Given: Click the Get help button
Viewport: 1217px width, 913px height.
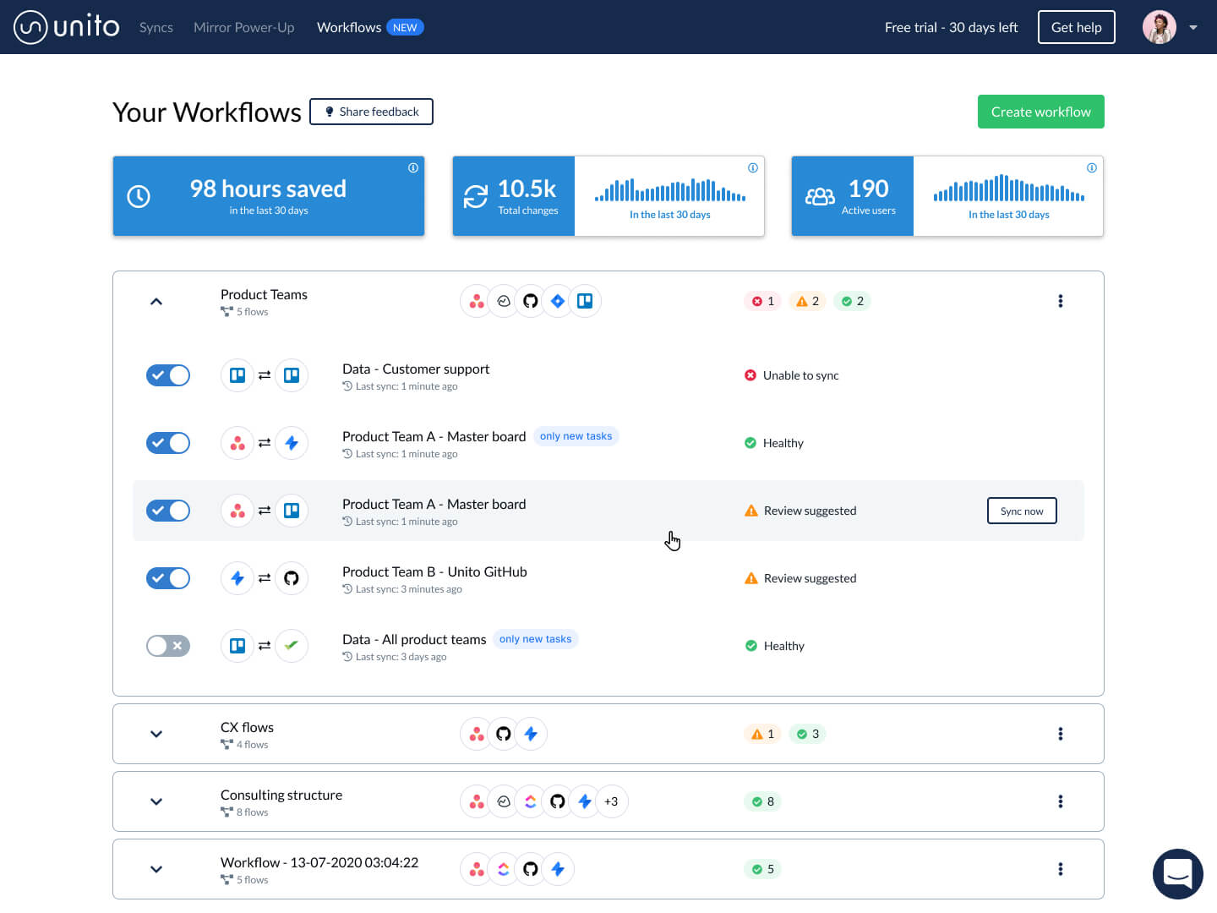Looking at the screenshot, I should tap(1076, 27).
